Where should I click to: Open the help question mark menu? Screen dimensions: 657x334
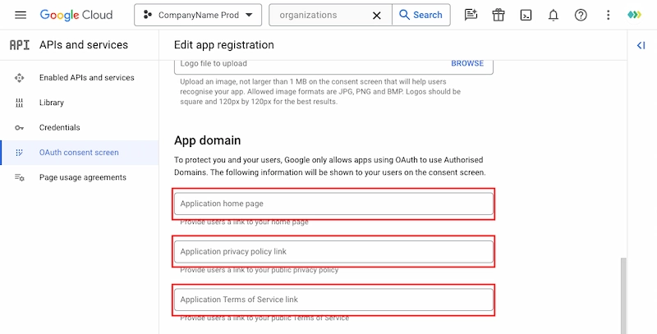coord(581,16)
